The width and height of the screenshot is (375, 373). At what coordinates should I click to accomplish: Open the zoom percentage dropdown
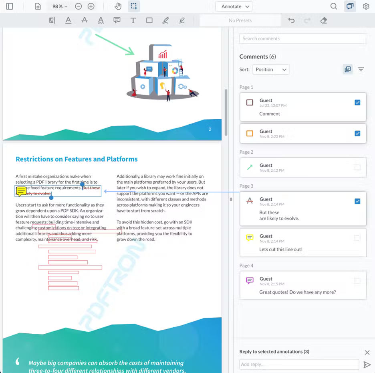[x=59, y=6]
